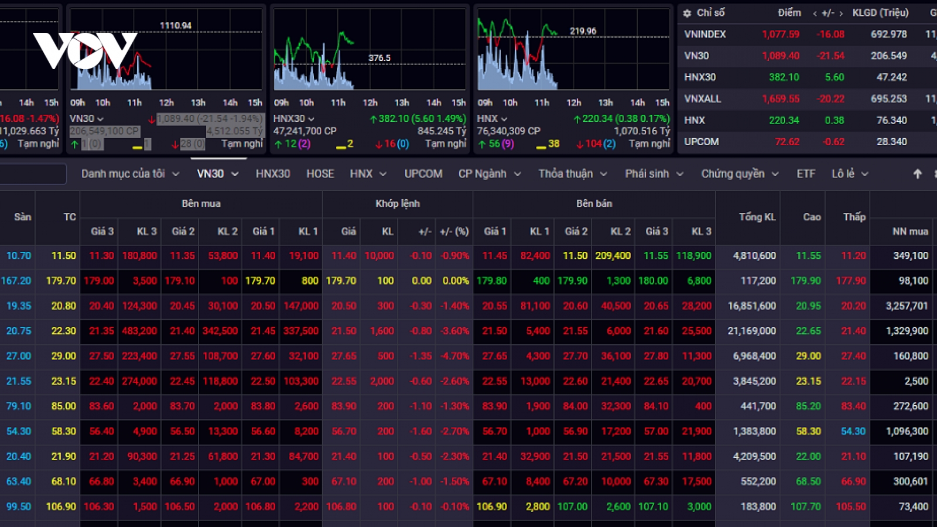The height and width of the screenshot is (527, 937).
Task: Sort by the Thấp column header
Action: (854, 217)
